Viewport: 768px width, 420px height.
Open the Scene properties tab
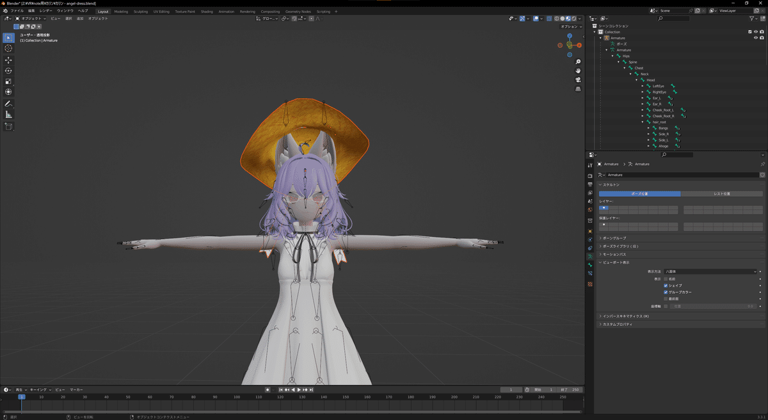coord(590,200)
